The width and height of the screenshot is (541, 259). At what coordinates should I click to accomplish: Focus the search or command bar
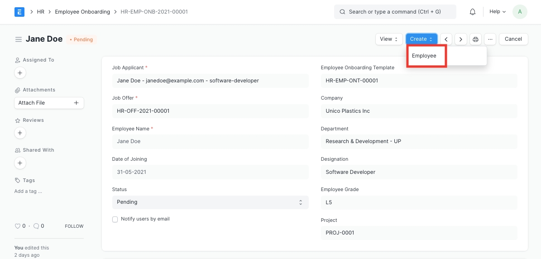tap(395, 12)
